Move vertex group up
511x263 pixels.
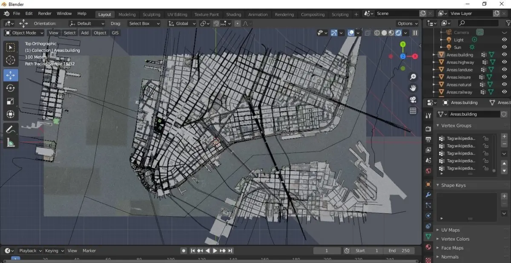point(504,163)
